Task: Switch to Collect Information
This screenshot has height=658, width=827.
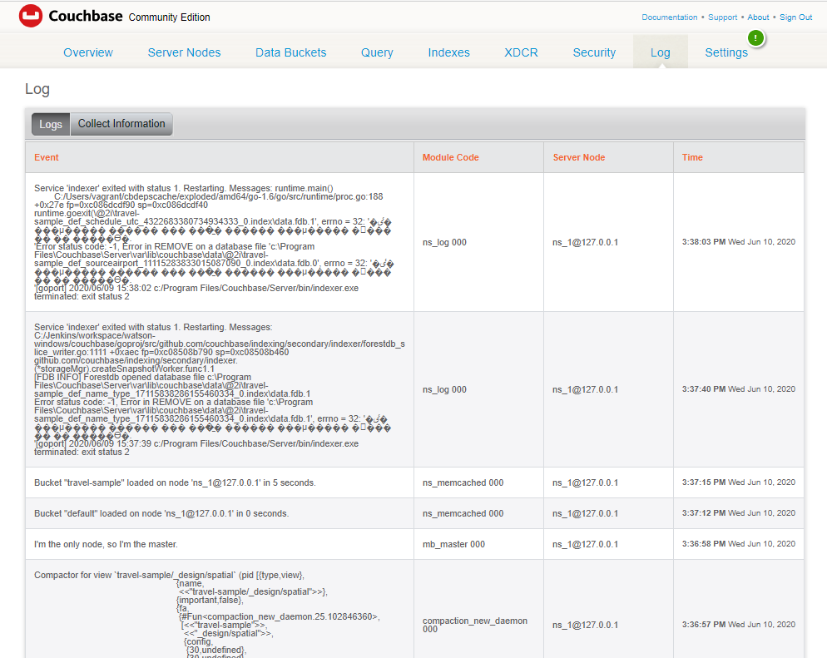Action: pos(121,124)
